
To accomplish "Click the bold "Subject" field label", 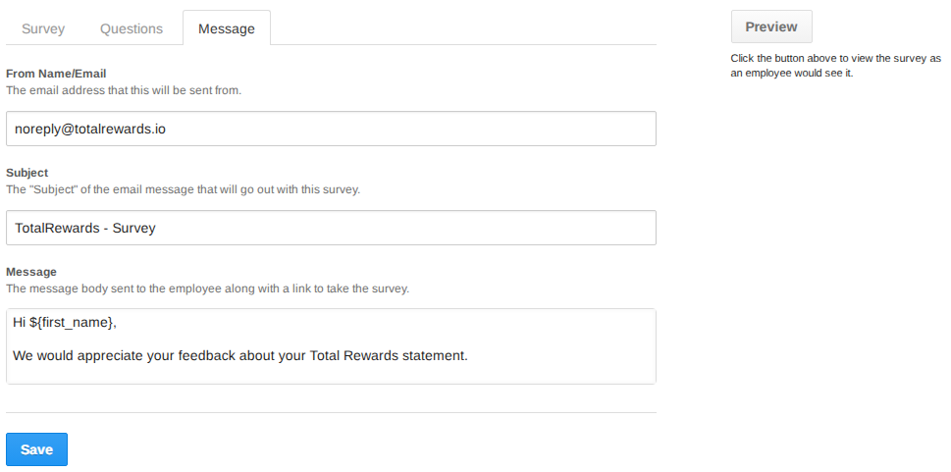I will tap(26, 173).
